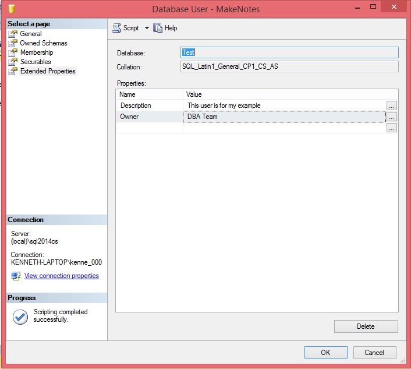Click the Membership page icon

coord(13,52)
